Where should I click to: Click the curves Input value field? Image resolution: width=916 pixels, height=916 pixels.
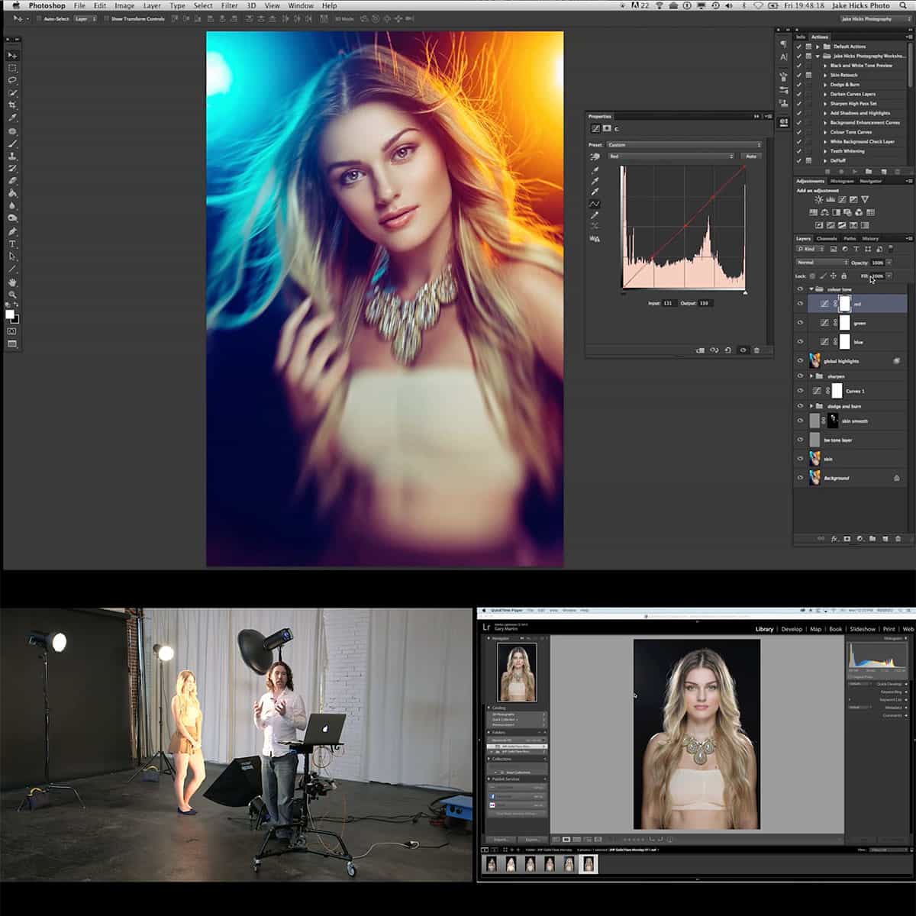(669, 303)
